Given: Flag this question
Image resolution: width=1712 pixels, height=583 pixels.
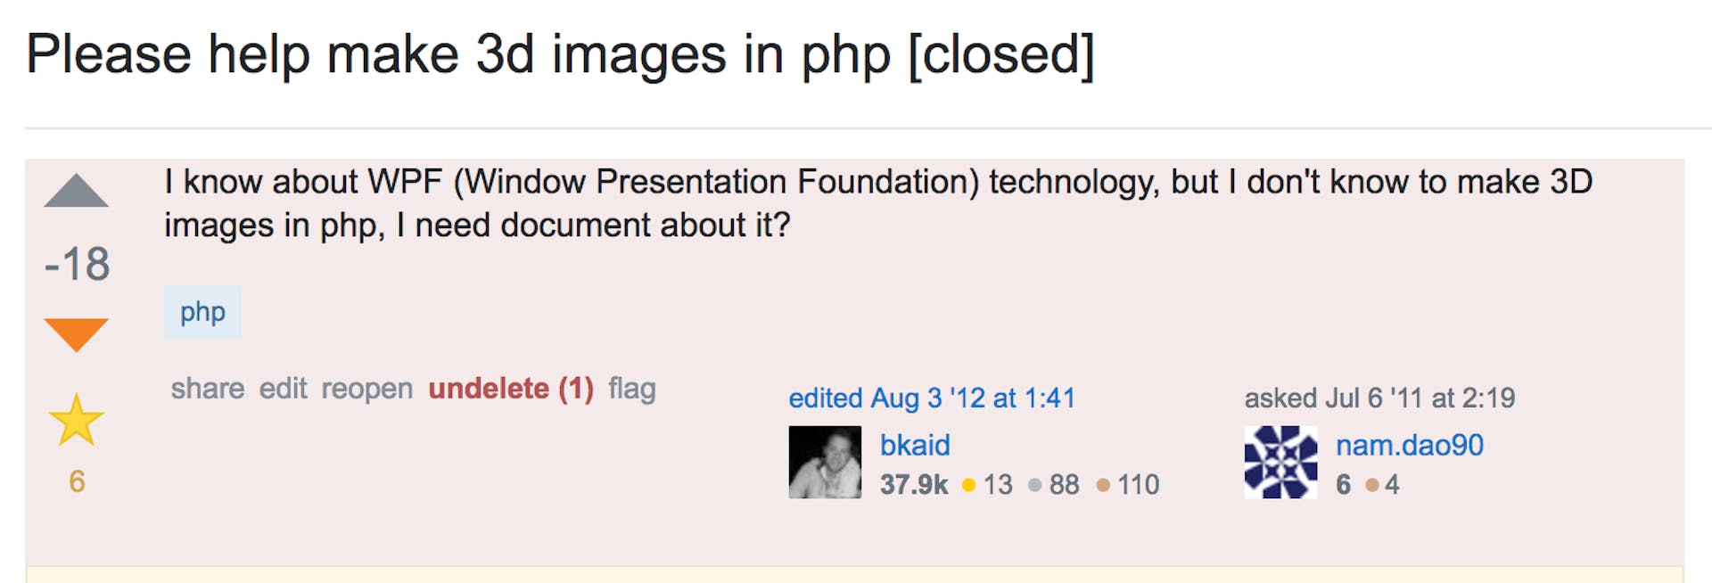Looking at the screenshot, I should [x=632, y=389].
